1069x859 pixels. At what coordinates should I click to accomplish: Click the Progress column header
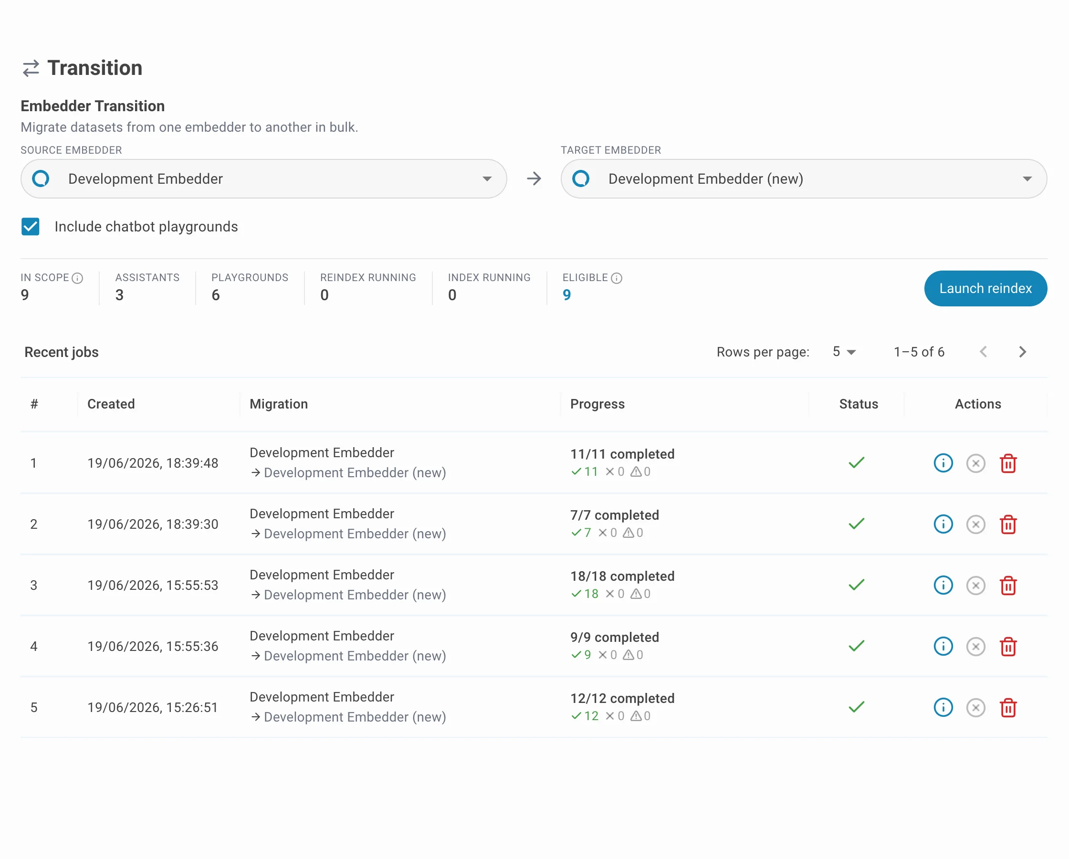(x=597, y=404)
